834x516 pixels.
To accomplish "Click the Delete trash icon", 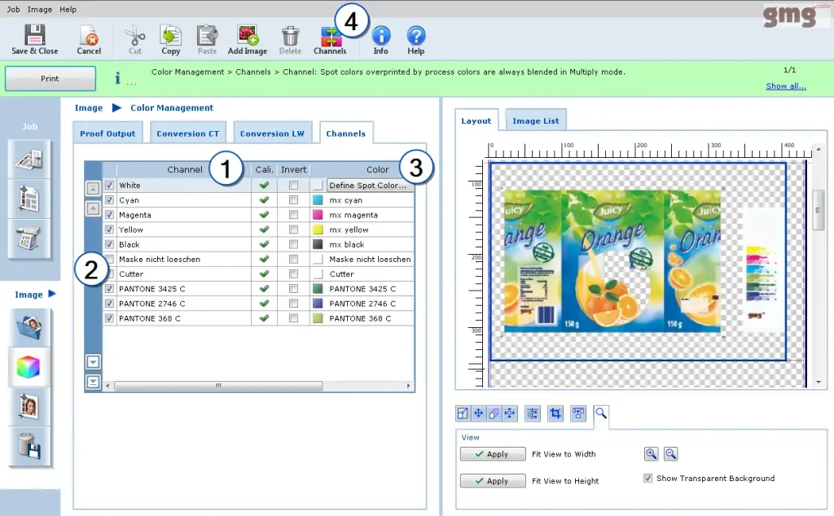I will click(290, 36).
